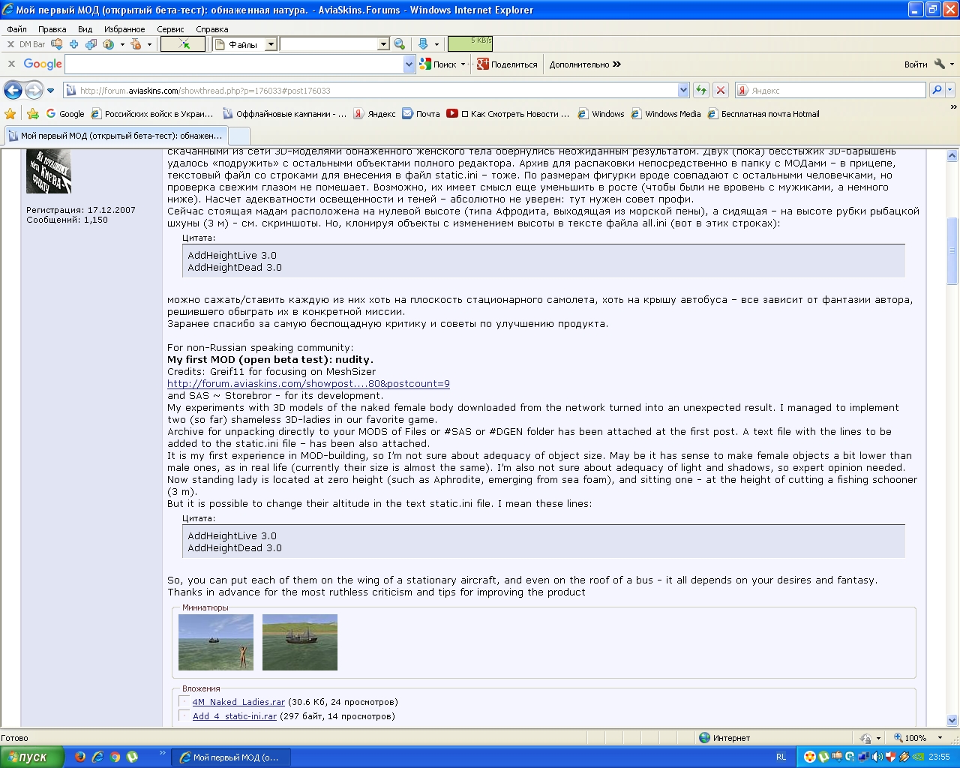960x768 pixels.
Task: Open the Избранное menu
Action: tap(124, 29)
